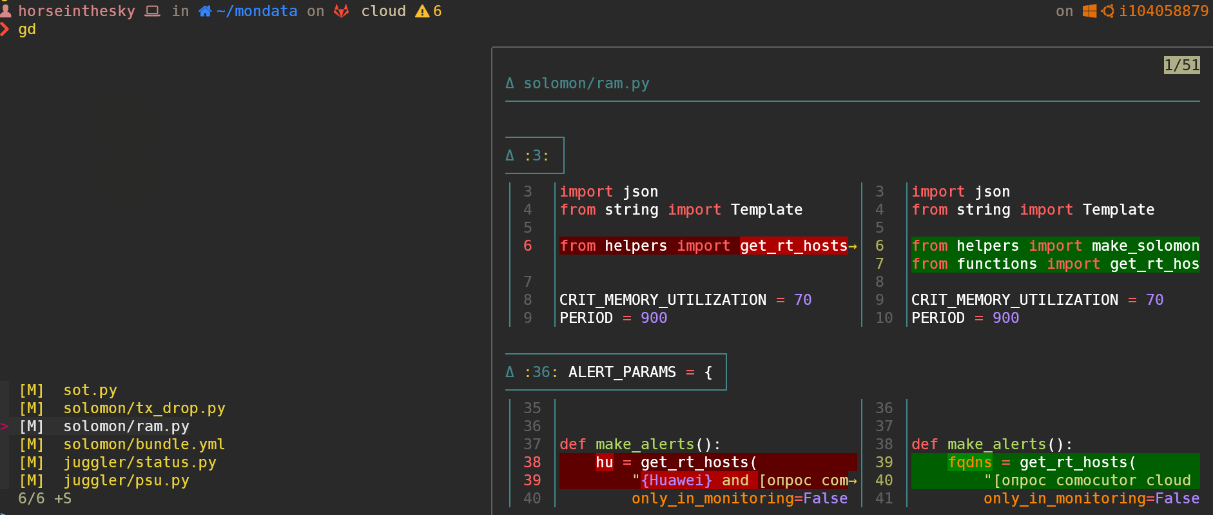Click right PERIOD = 900 on line 10
The width and height of the screenshot is (1213, 515).
(x=966, y=318)
